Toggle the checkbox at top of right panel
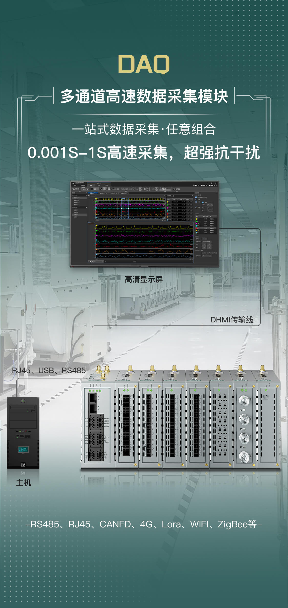Screen dimensions: 288x608 click(196, 197)
